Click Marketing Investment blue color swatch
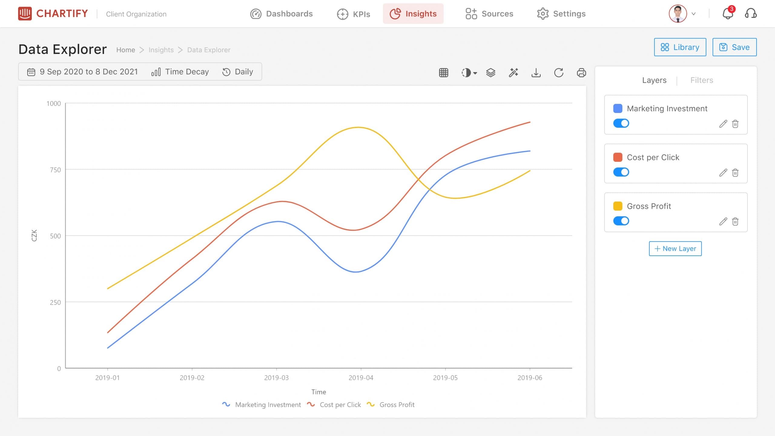The width and height of the screenshot is (775, 436). (x=618, y=108)
